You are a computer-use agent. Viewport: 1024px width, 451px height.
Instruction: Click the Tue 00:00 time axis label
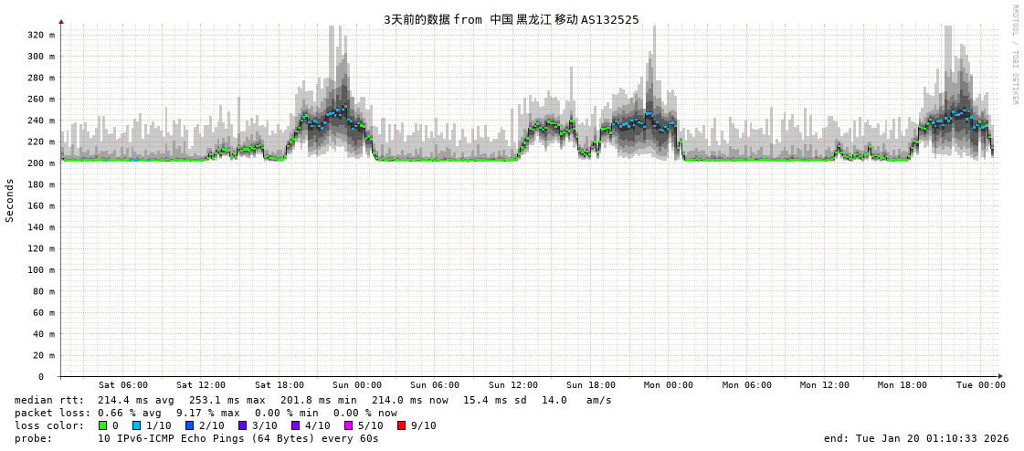[980, 385]
